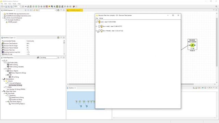Select PMML To Cell recommended node
Image resolution: width=219 pixels, height=123 pixels.
[x=8, y=54]
